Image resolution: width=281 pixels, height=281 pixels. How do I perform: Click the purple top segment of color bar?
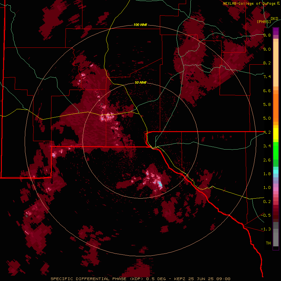tap(276, 31)
